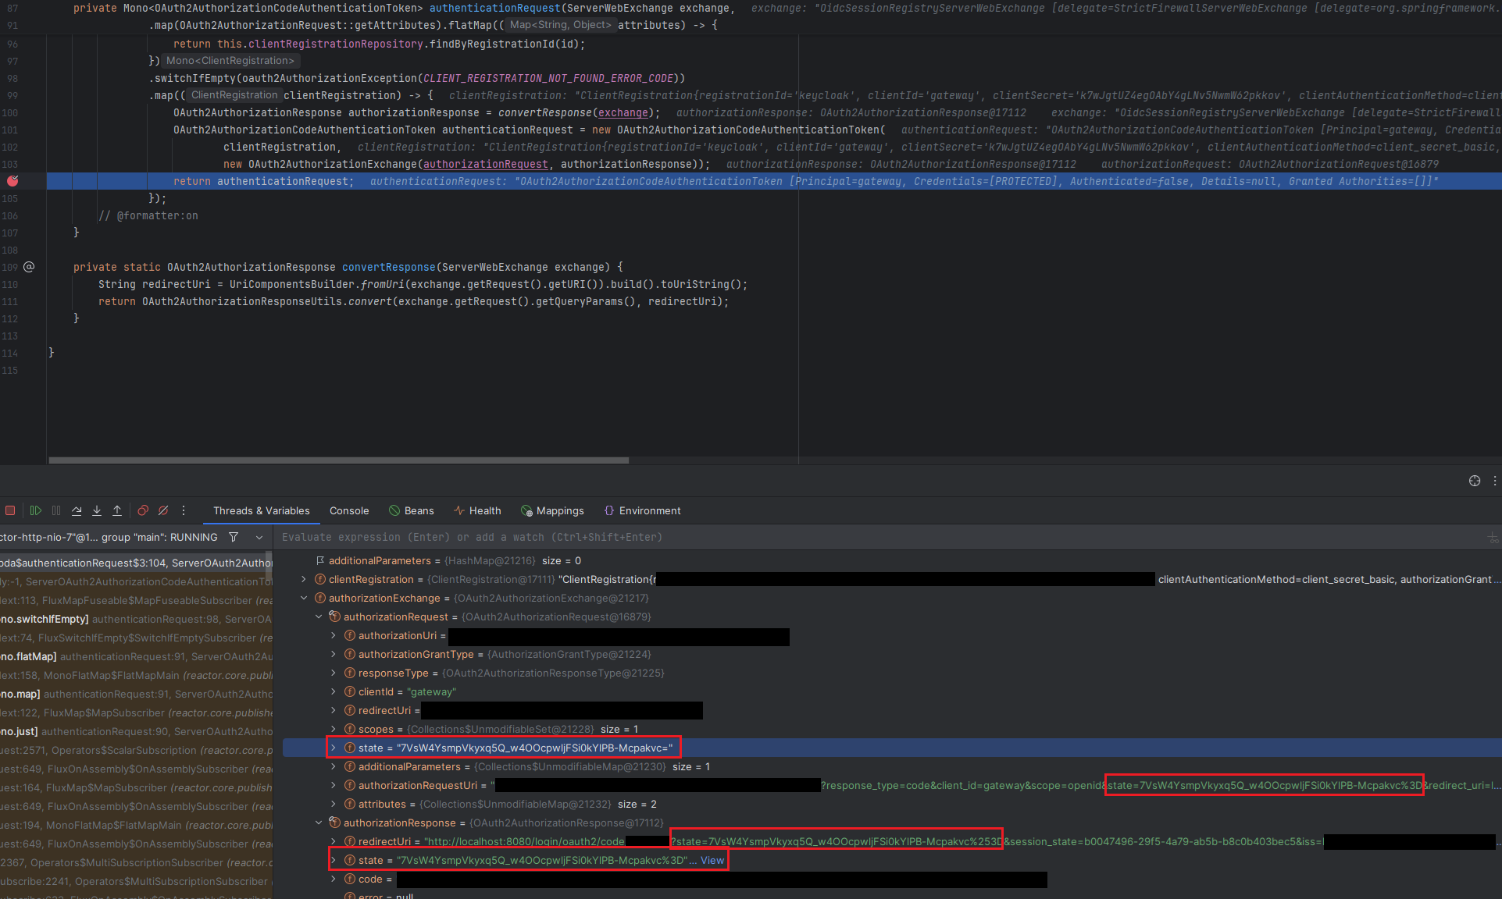Image resolution: width=1502 pixels, height=899 pixels.
Task: Expand the scopes variable node
Action: pyautogui.click(x=333, y=729)
